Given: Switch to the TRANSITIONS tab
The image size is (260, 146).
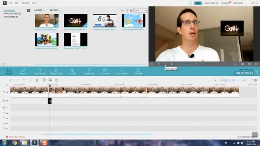Looking at the screenshot, I should tap(56, 71).
